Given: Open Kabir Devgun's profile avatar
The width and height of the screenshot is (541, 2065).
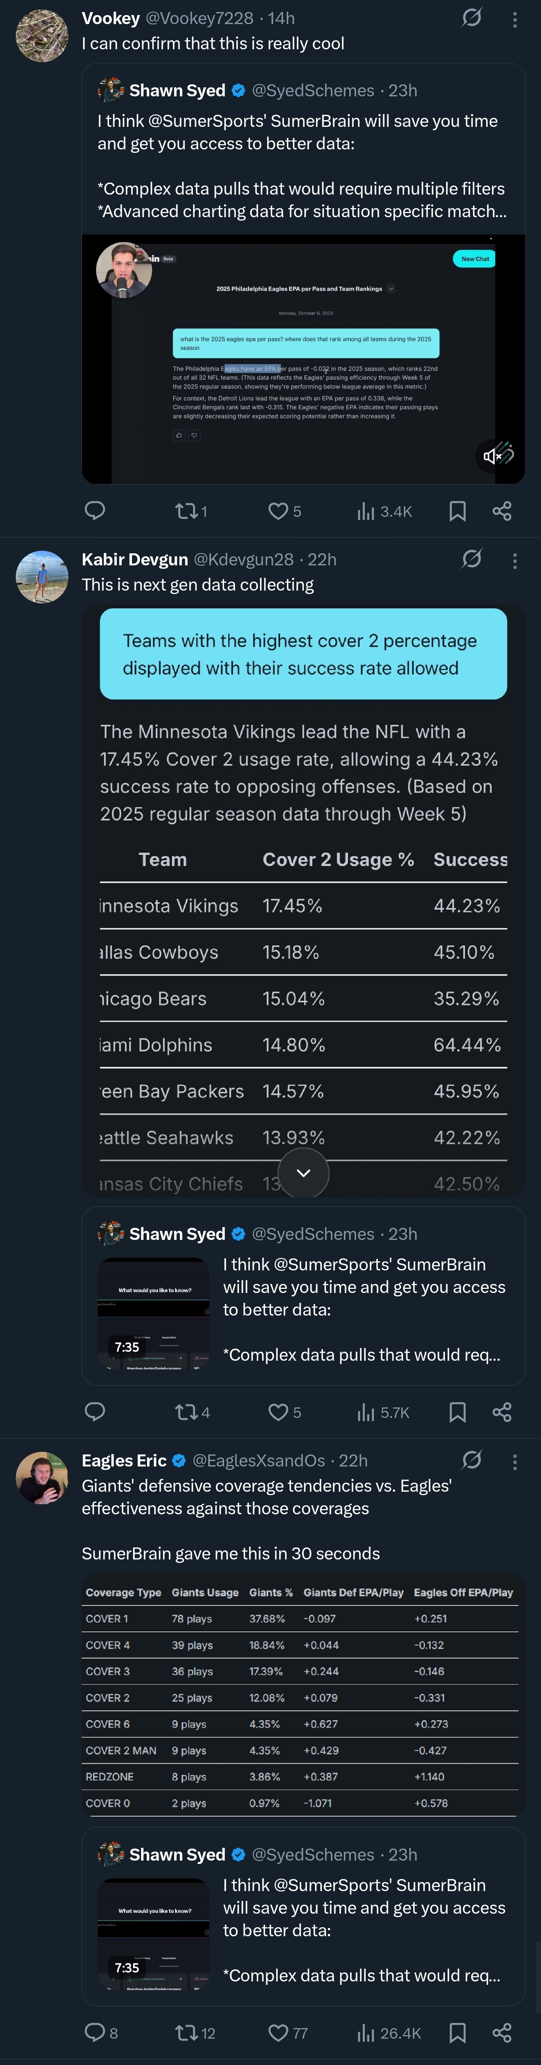Looking at the screenshot, I should point(42,576).
